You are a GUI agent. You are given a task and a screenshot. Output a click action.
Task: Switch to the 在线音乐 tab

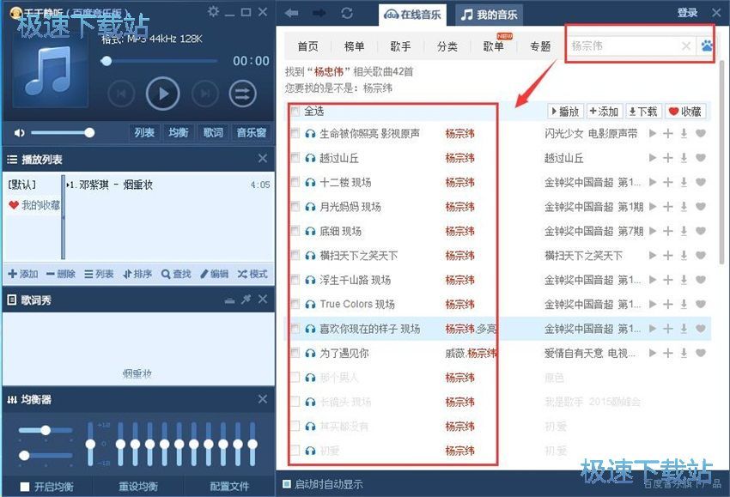click(412, 15)
